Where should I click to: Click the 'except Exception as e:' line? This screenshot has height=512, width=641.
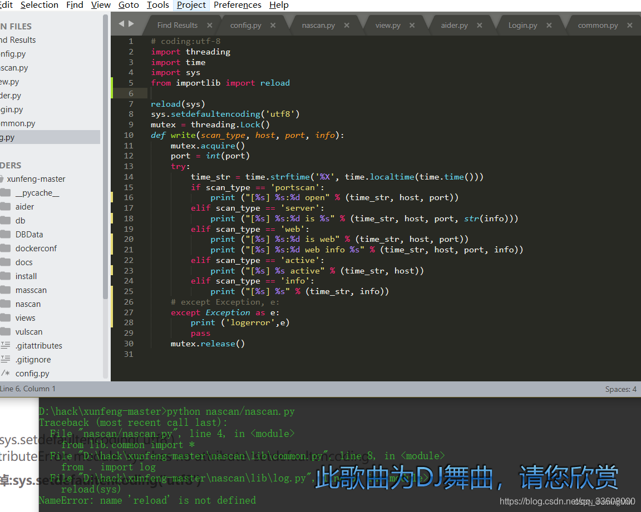pyautogui.click(x=225, y=312)
